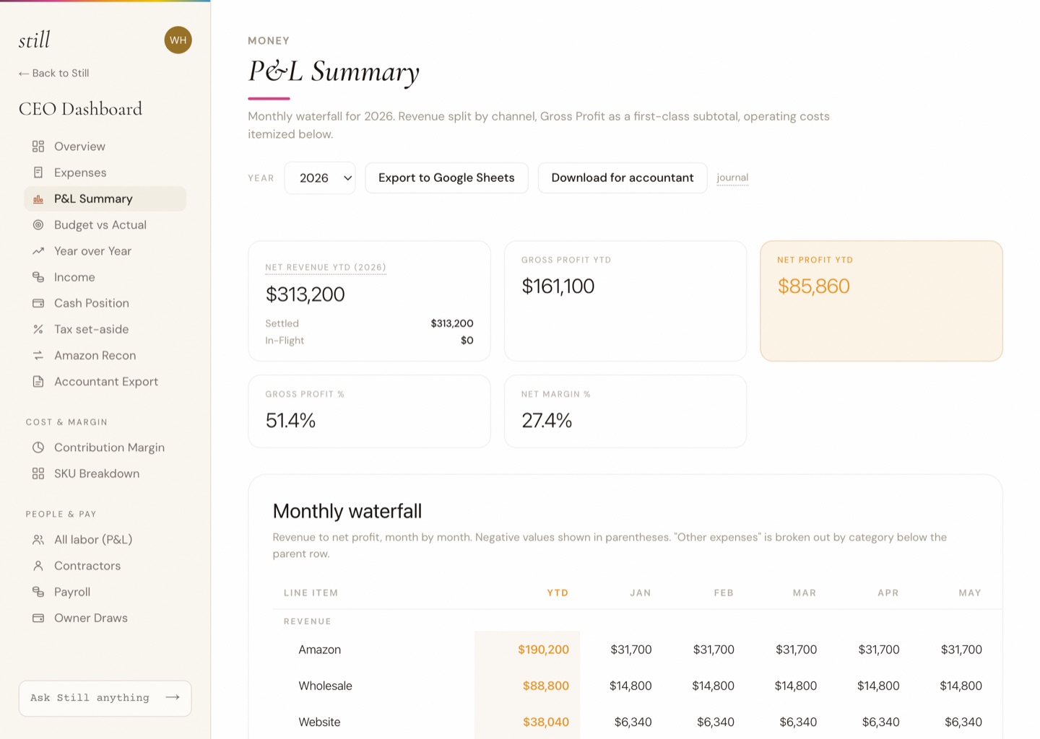The image size is (1040, 739).
Task: Click Export to Google Sheets button
Action: [x=446, y=178]
